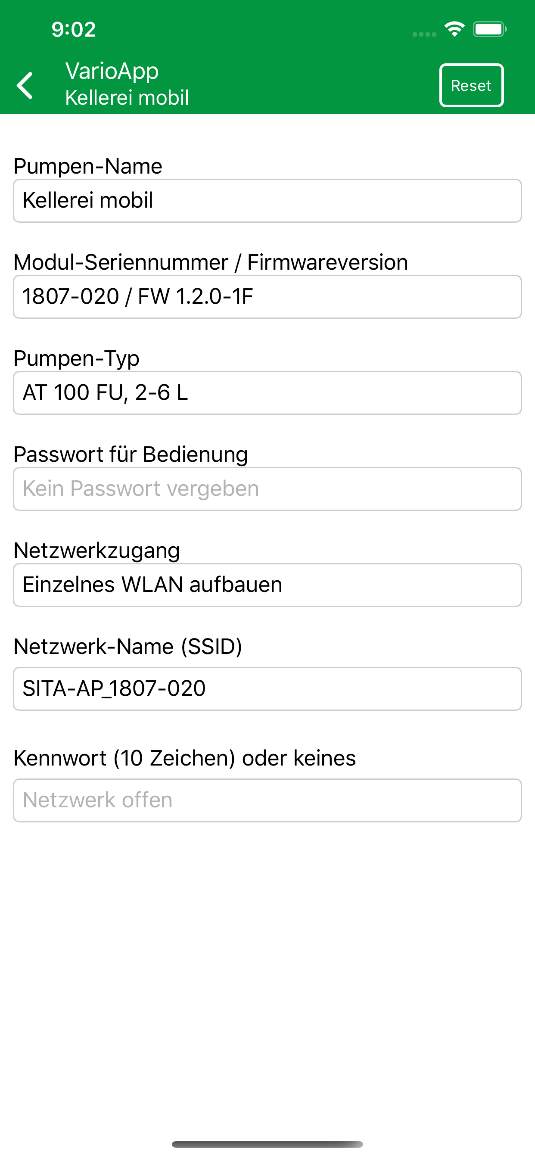The width and height of the screenshot is (535, 1158).
Task: Edit the Pumpen-Name input field
Action: 267,200
